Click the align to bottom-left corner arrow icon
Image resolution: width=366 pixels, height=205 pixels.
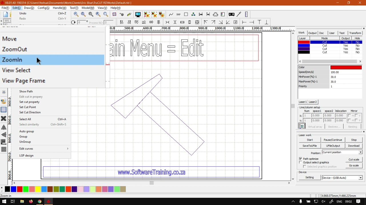point(228,22)
